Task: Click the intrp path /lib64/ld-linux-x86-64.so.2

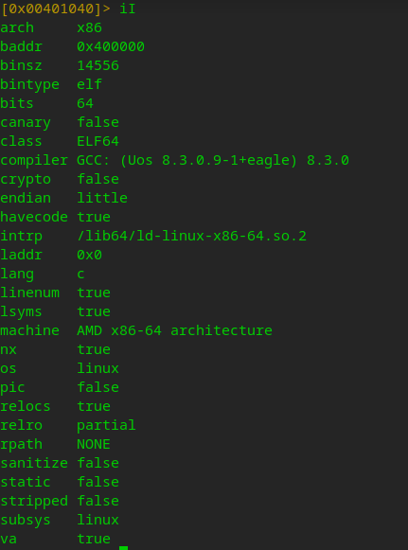Action: [191, 236]
